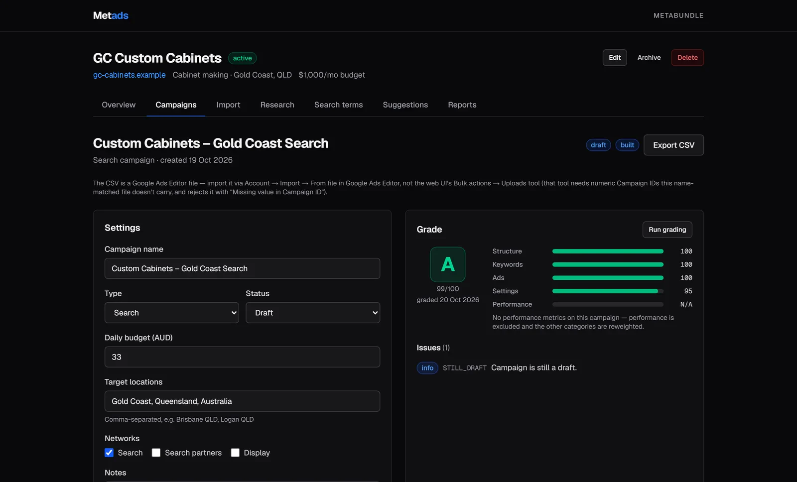The image size is (797, 482).
Task: Click METABUNDLE in the header
Action: 678,15
